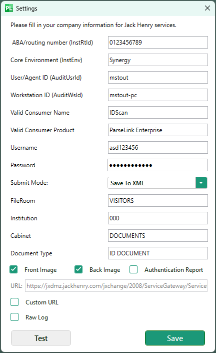This screenshot has width=216, height=353.
Task: Click the FileRoom field containing VISITORS
Action: coord(158,201)
